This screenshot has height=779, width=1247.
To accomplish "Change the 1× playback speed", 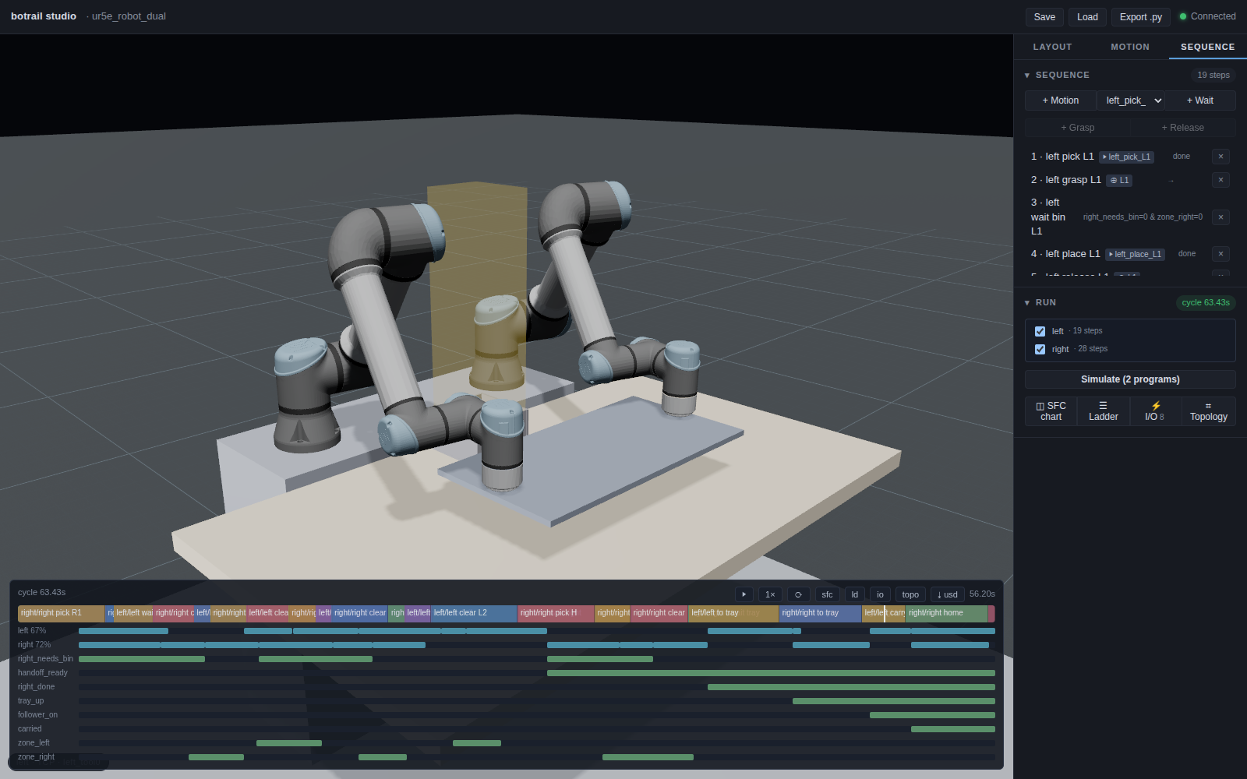I will click(x=770, y=594).
